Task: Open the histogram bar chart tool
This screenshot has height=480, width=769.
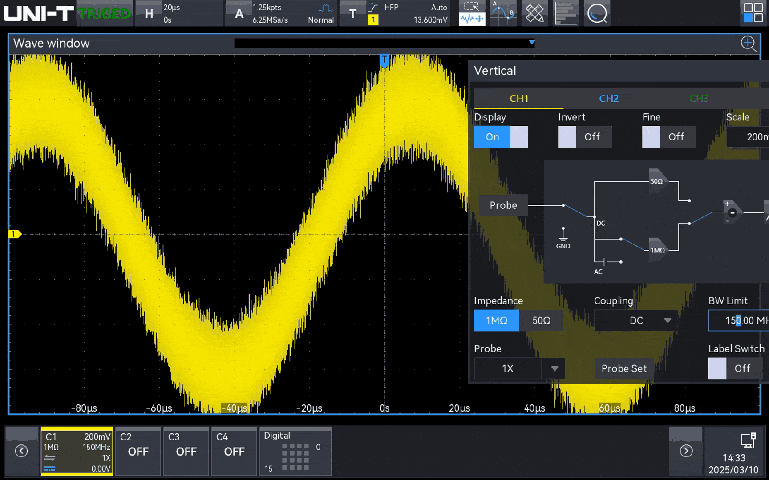Action: coord(566,13)
